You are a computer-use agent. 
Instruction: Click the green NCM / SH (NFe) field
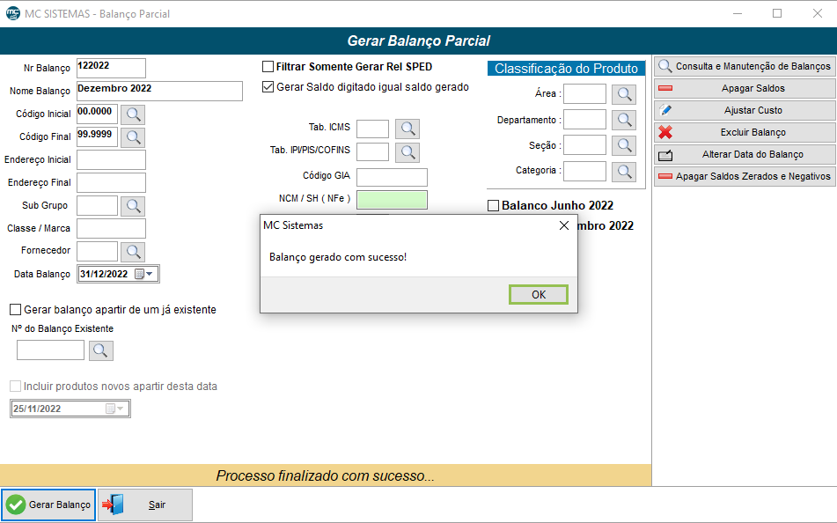(x=392, y=200)
